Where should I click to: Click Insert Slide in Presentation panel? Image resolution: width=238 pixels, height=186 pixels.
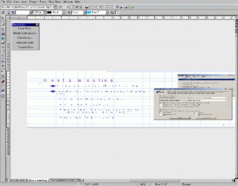pos(25,28)
